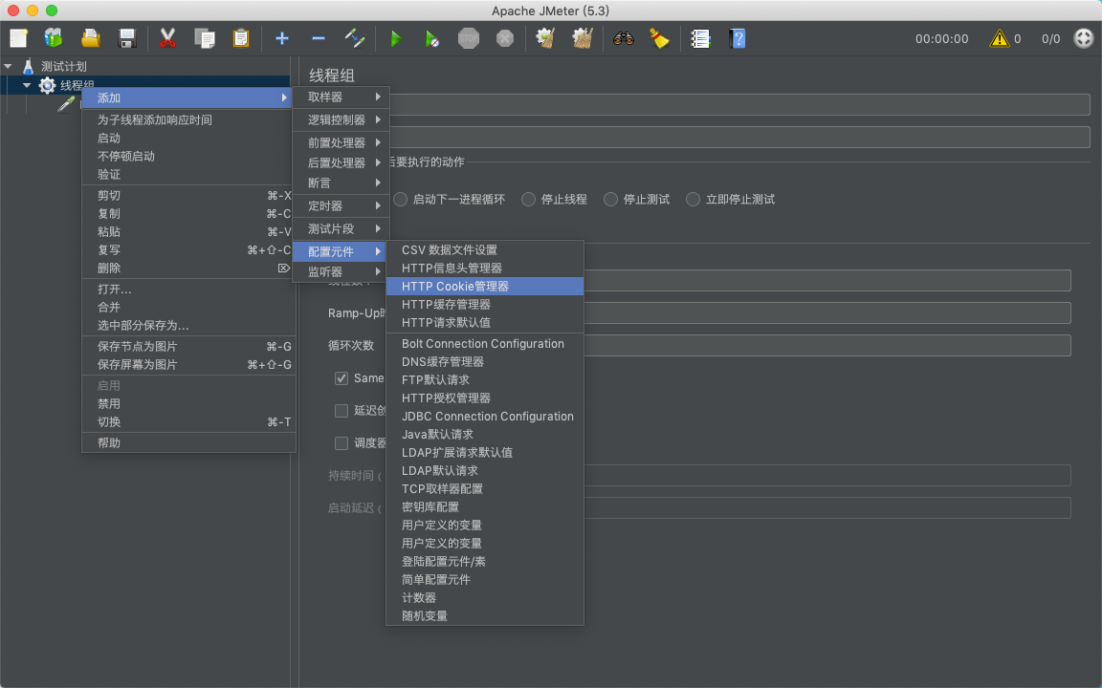
Task: Click the yellow warning log icon
Action: click(x=999, y=38)
